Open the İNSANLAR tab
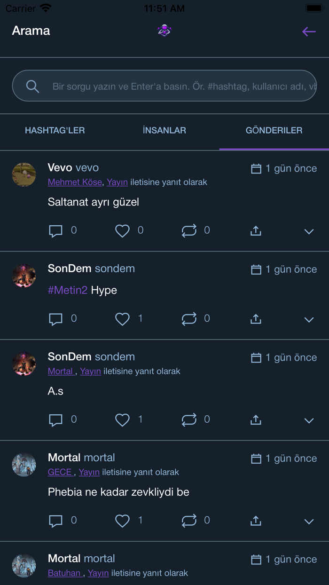Viewport: 329px width, 585px height. point(164,130)
